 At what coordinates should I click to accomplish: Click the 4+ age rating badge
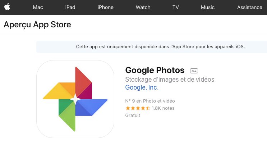tap(194, 71)
